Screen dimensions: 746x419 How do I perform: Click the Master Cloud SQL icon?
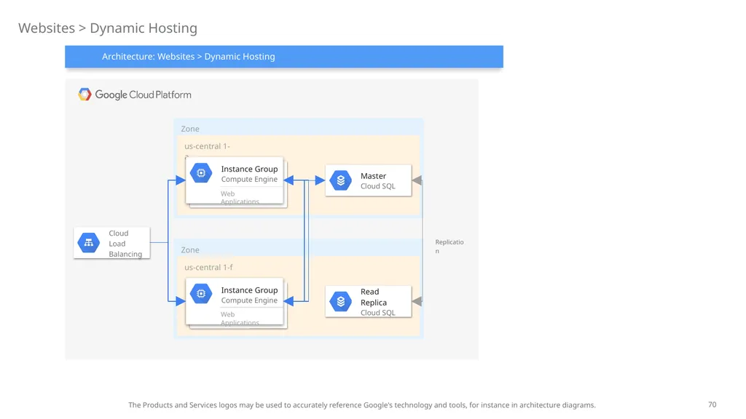click(341, 180)
